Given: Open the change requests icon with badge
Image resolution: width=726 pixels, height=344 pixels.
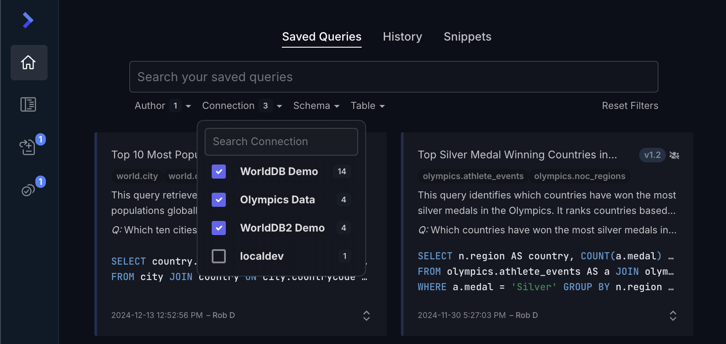Looking at the screenshot, I should click(x=28, y=147).
